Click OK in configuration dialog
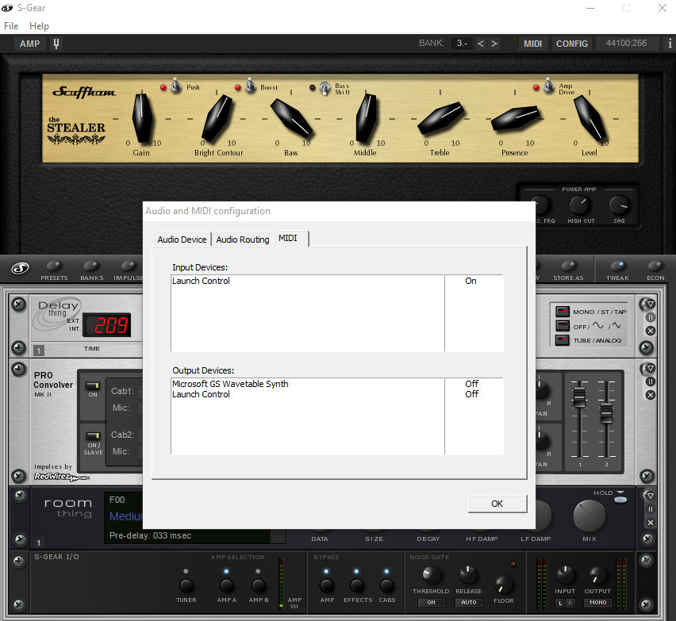Screen dimensions: 676x621 (497, 504)
